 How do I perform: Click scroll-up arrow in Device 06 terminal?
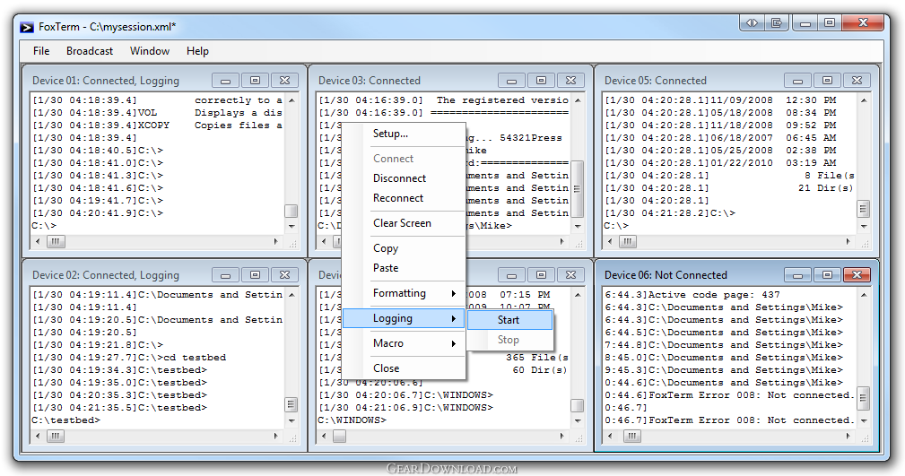coord(864,295)
